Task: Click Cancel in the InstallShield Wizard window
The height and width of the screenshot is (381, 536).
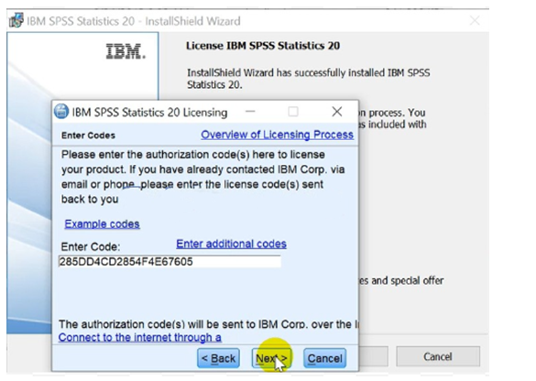Action: (438, 356)
